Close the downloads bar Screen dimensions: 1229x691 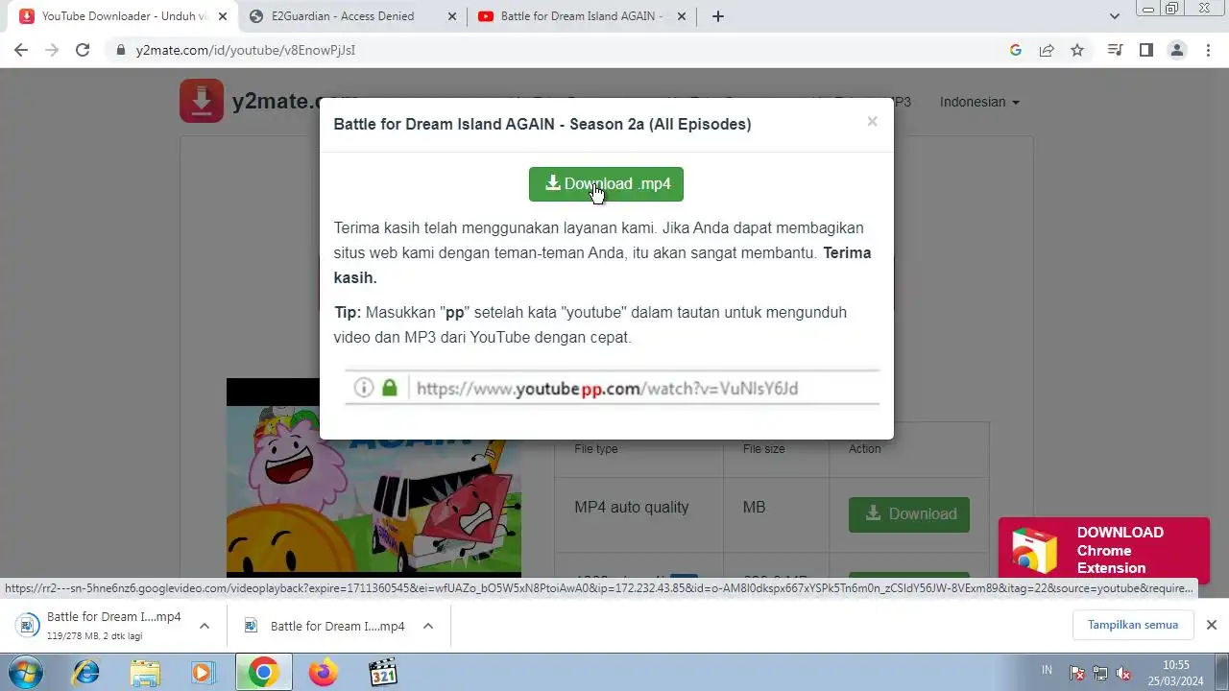click(x=1212, y=625)
